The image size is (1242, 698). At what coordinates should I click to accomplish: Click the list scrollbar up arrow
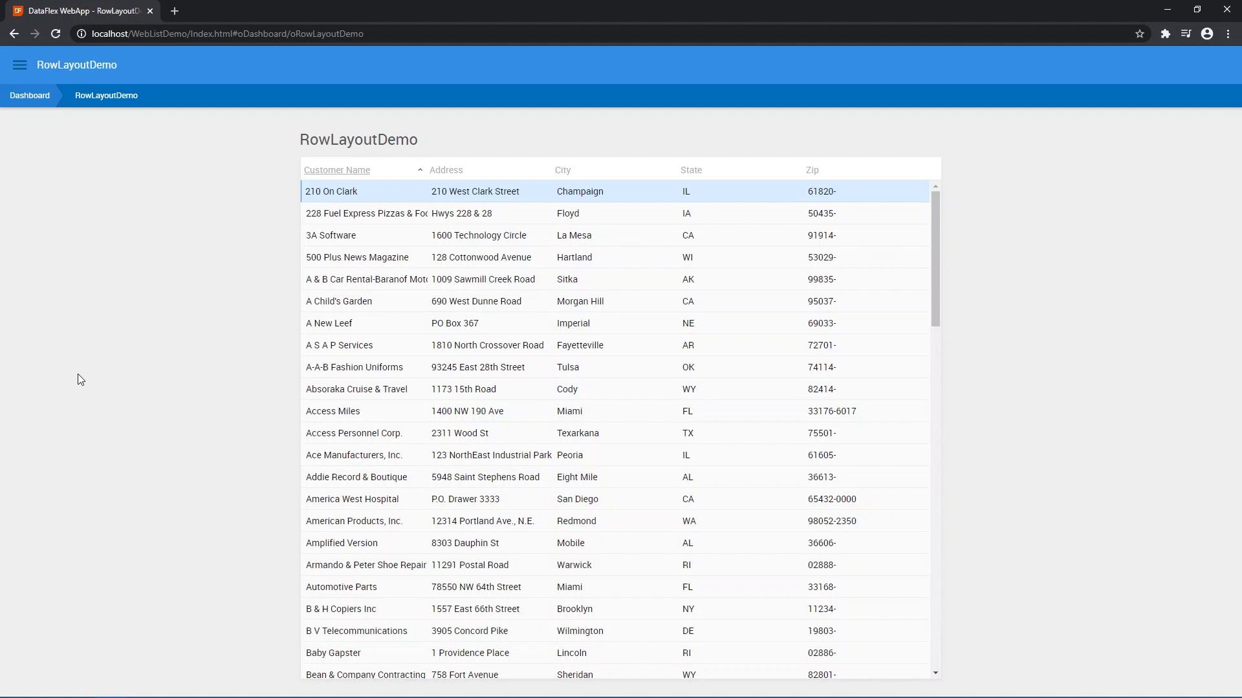[x=935, y=186]
